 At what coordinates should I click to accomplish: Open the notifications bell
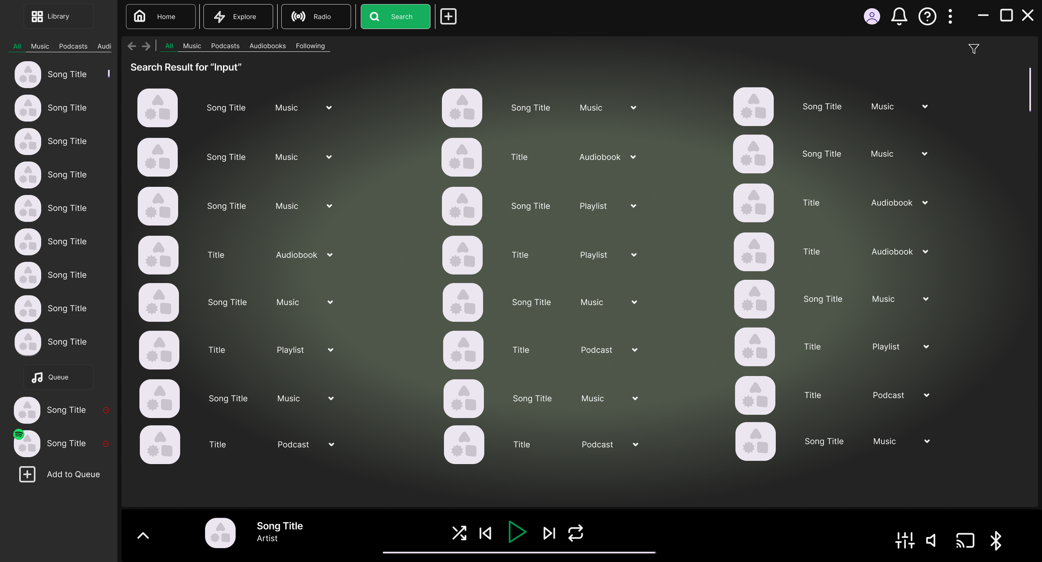(899, 17)
